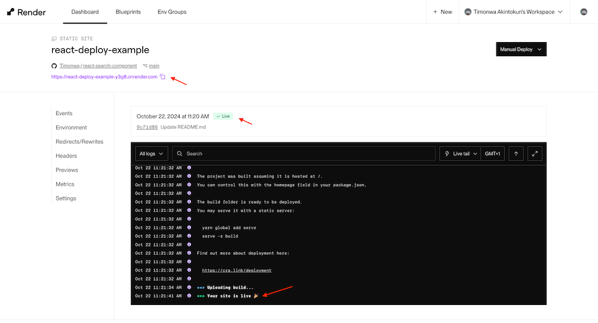Click the GitHub icon beside Timonwa
This screenshot has height=323, width=598.
[54, 66]
